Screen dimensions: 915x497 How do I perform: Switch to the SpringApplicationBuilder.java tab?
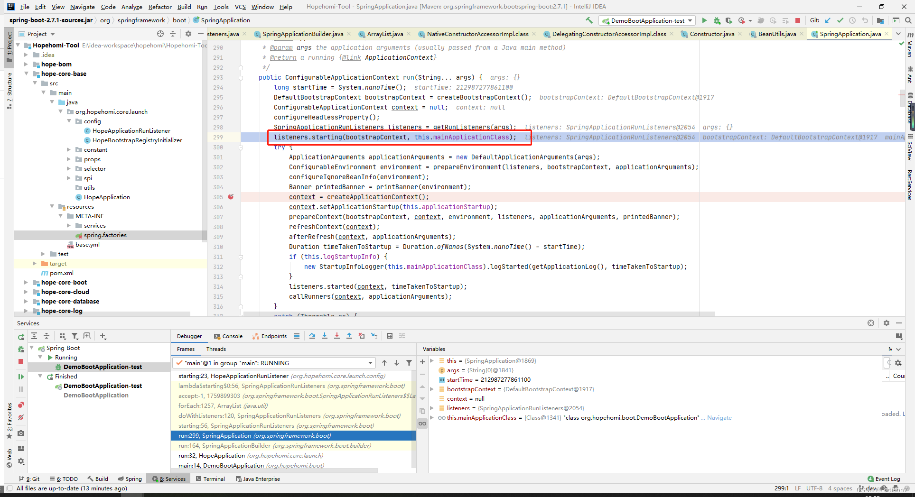(x=303, y=34)
